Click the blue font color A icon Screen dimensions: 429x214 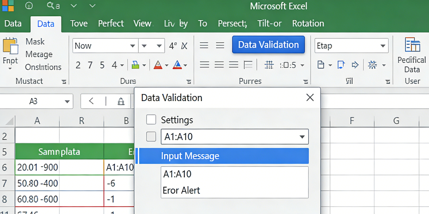[177, 65]
